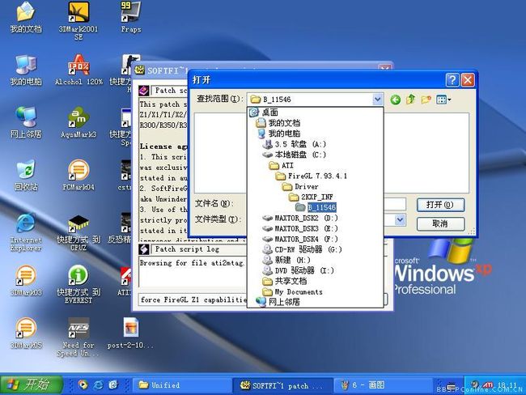This screenshot has width=526, height=395.
Task: Open 网上邻居 on the desktop
Action: pos(26,122)
